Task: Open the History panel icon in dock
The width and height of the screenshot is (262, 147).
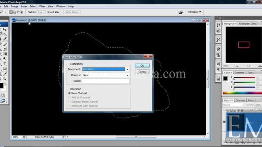Action: coord(218,25)
